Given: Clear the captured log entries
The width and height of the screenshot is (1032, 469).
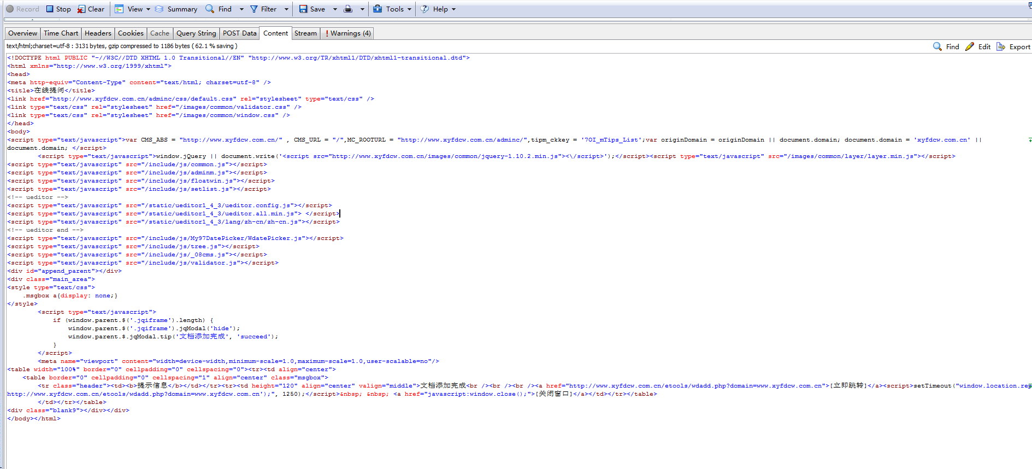Looking at the screenshot, I should pos(81,9).
